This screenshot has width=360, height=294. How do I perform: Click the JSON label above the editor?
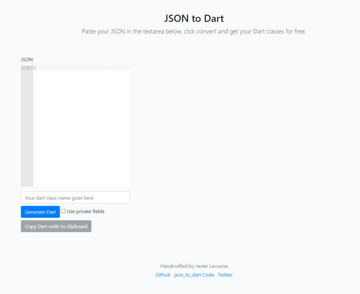(x=27, y=59)
